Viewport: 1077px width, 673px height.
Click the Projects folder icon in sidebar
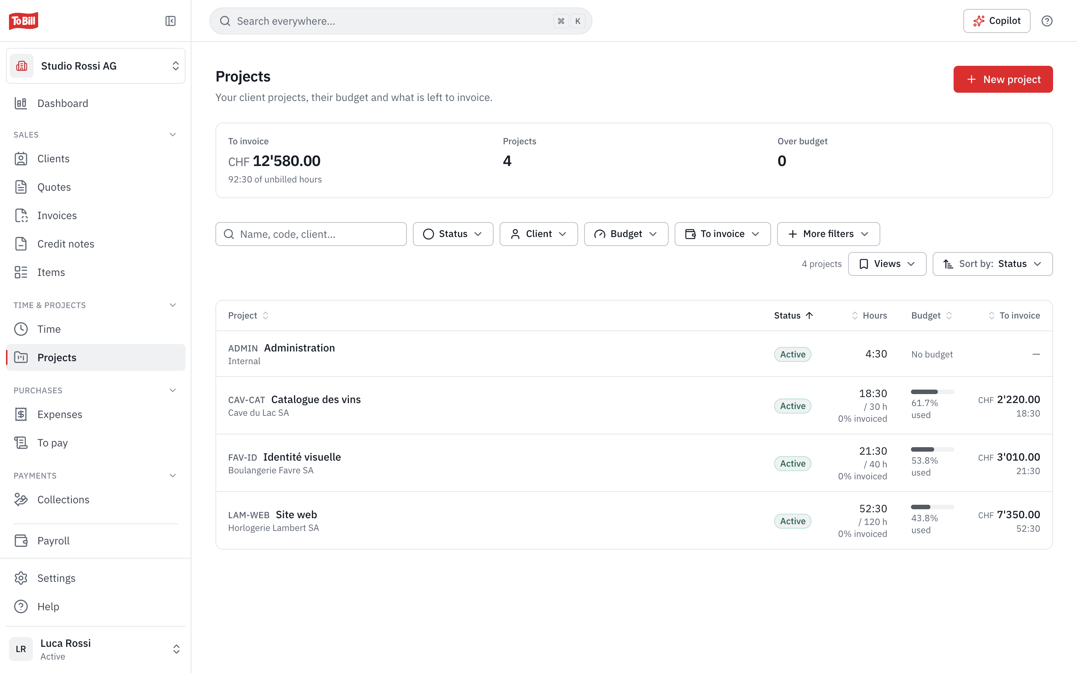pyautogui.click(x=21, y=357)
